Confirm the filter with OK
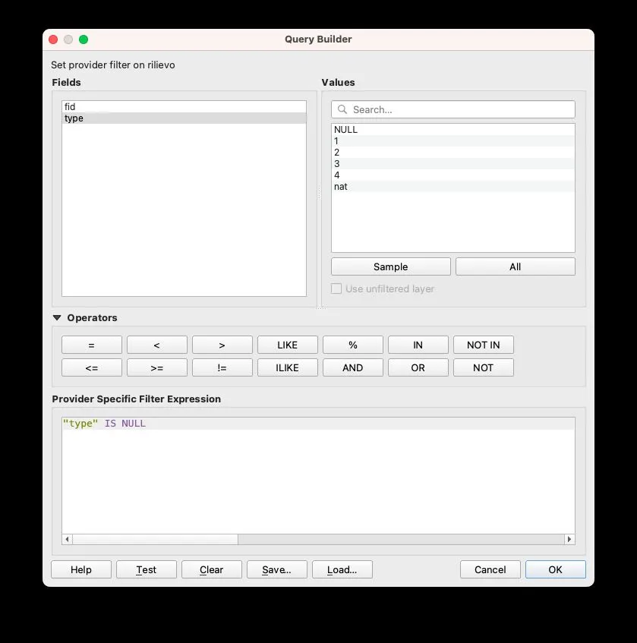Image resolution: width=637 pixels, height=643 pixels. (555, 569)
